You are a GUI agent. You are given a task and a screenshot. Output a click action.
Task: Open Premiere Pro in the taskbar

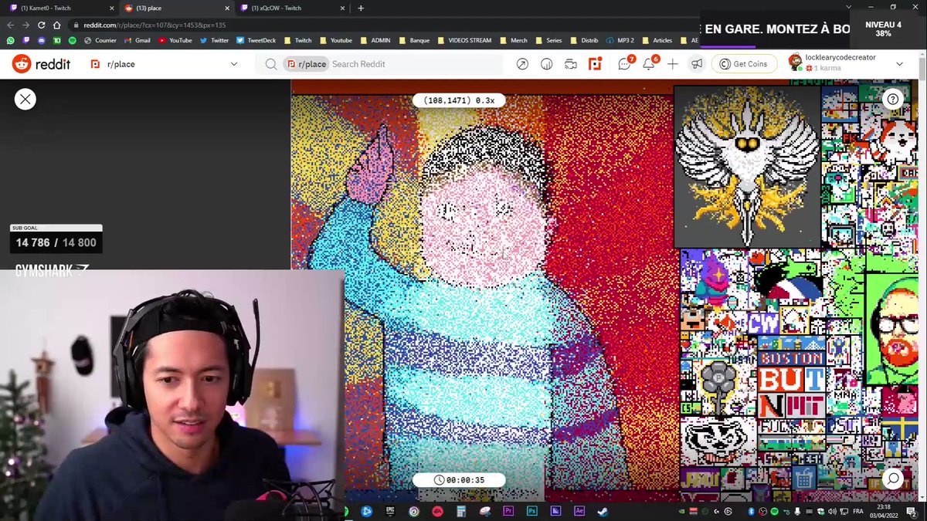(508, 511)
